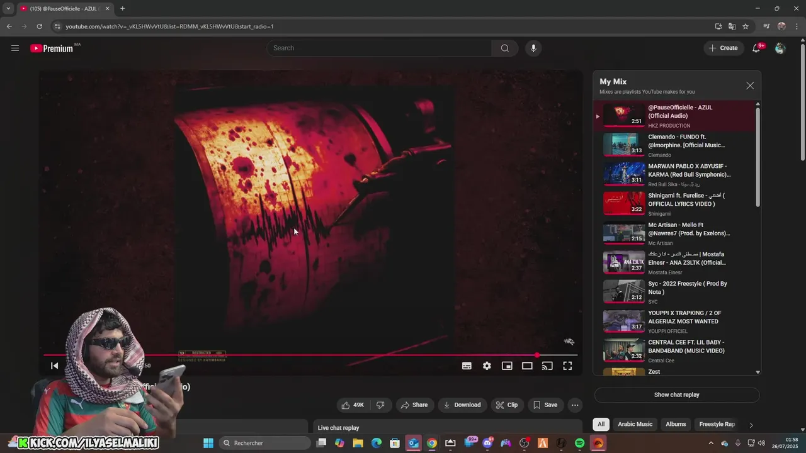
Task: Translate this page icon
Action: (x=732, y=26)
